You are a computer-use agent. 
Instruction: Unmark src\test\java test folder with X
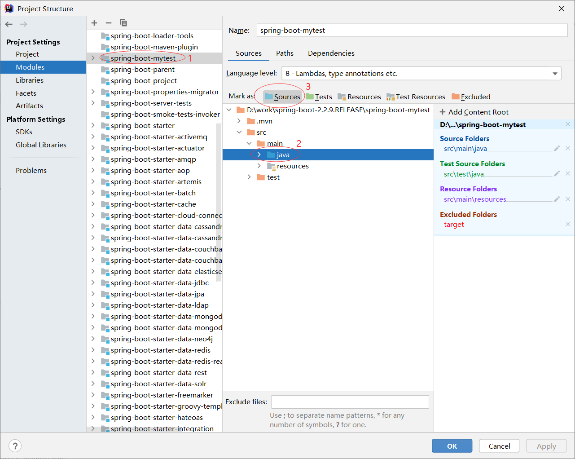click(x=568, y=173)
